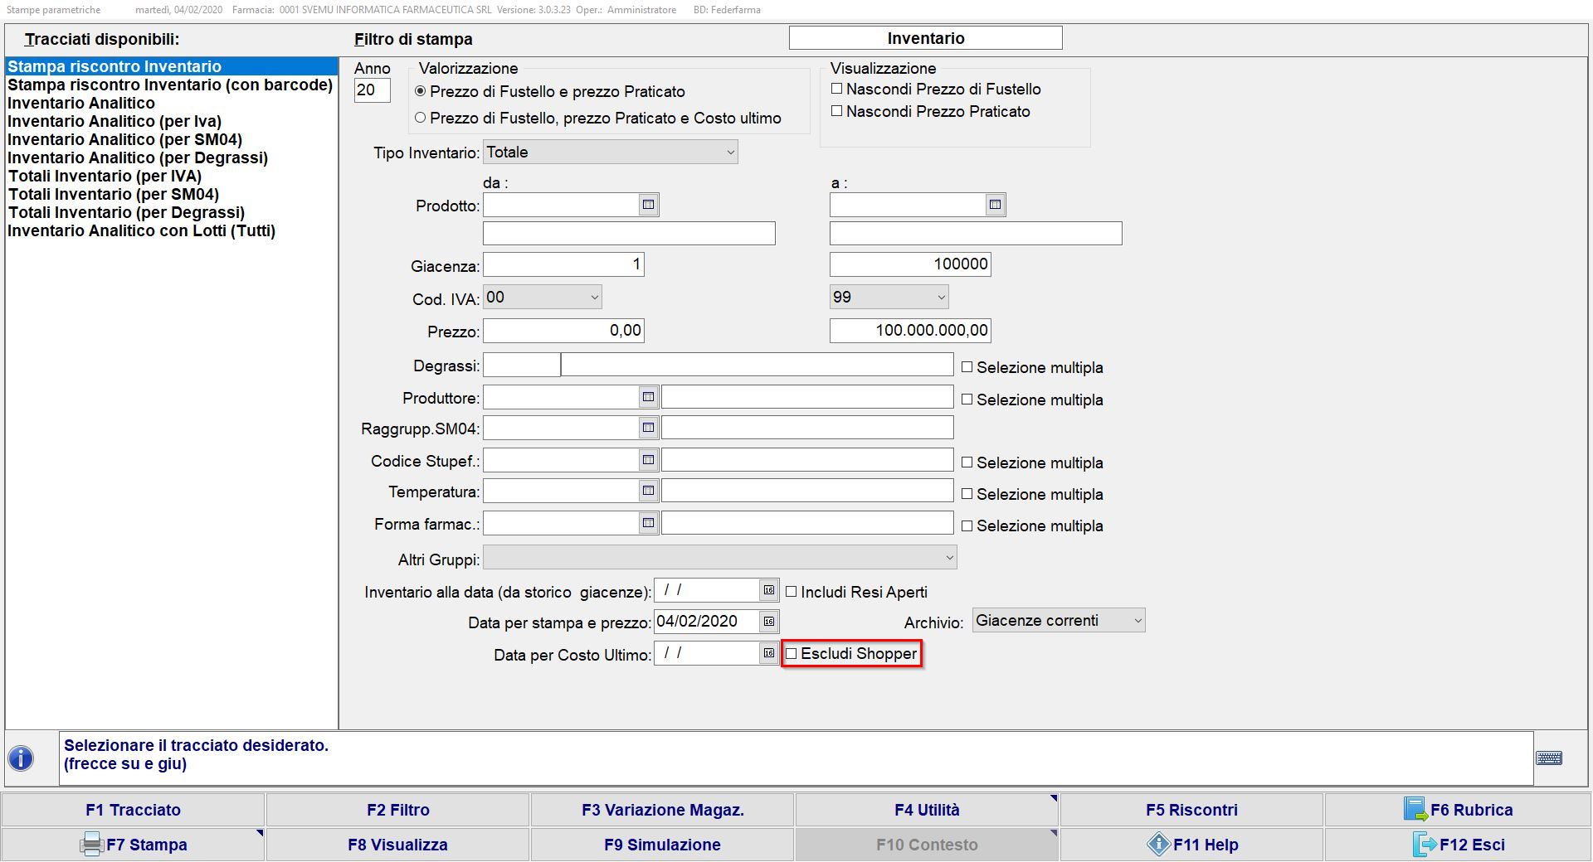Open calendar for Data per Costo Ultimo
1593x862 pixels.
point(769,654)
